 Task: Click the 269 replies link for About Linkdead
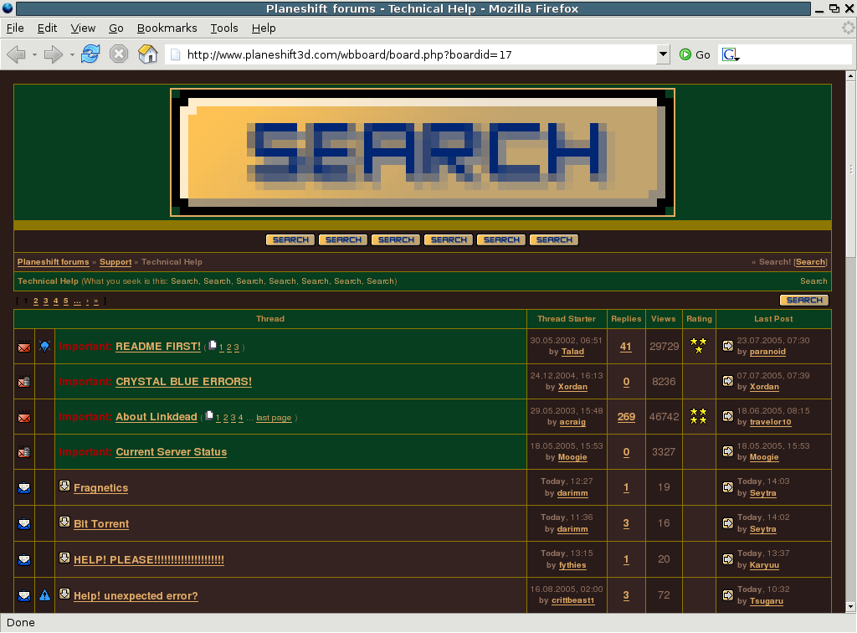pyautogui.click(x=626, y=416)
